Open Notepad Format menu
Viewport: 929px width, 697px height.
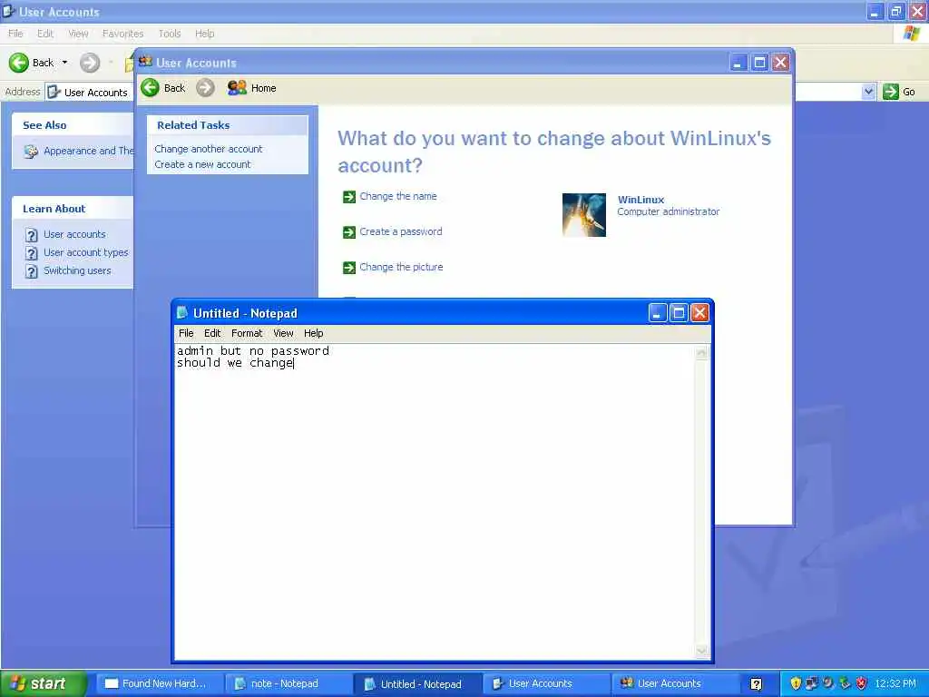(x=247, y=333)
